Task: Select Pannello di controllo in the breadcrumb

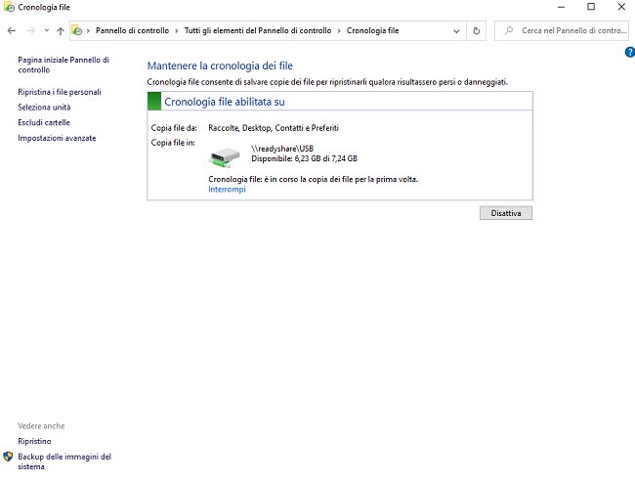Action: coord(133,30)
